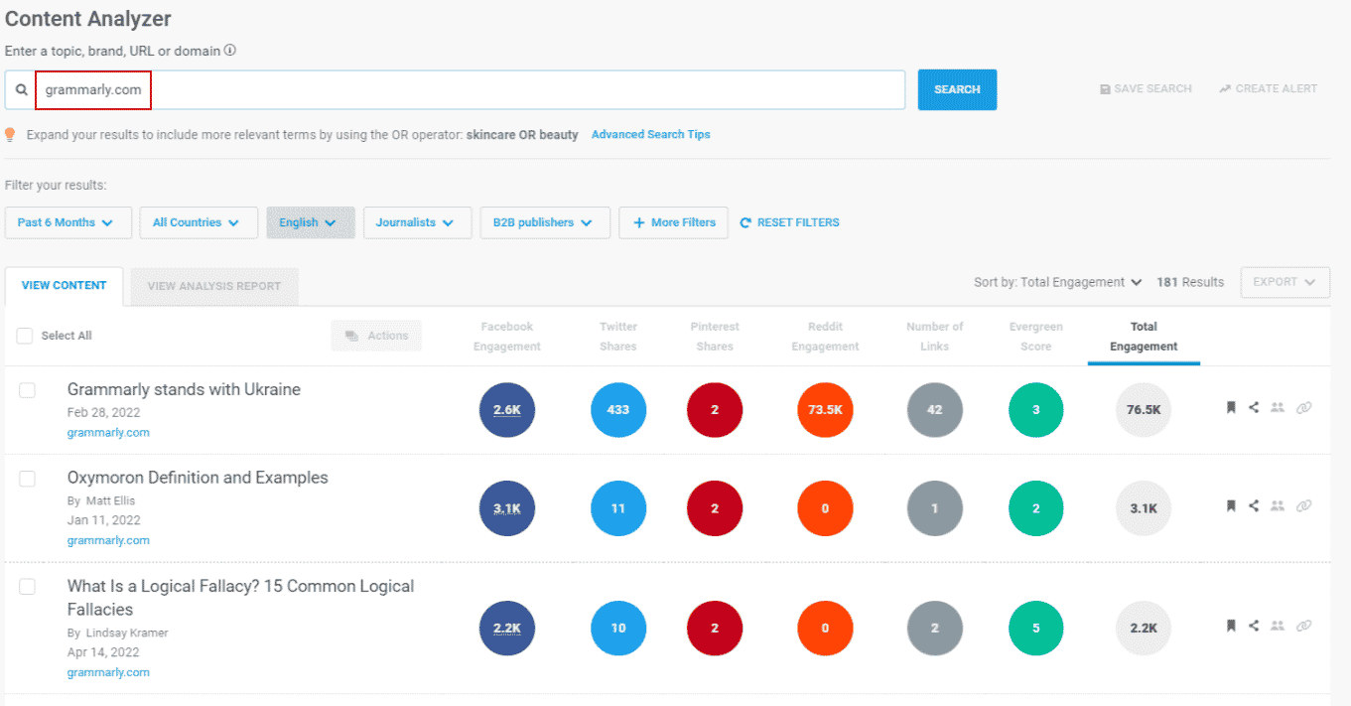1351x706 pixels.
Task: Click the Actions button
Action: (376, 336)
